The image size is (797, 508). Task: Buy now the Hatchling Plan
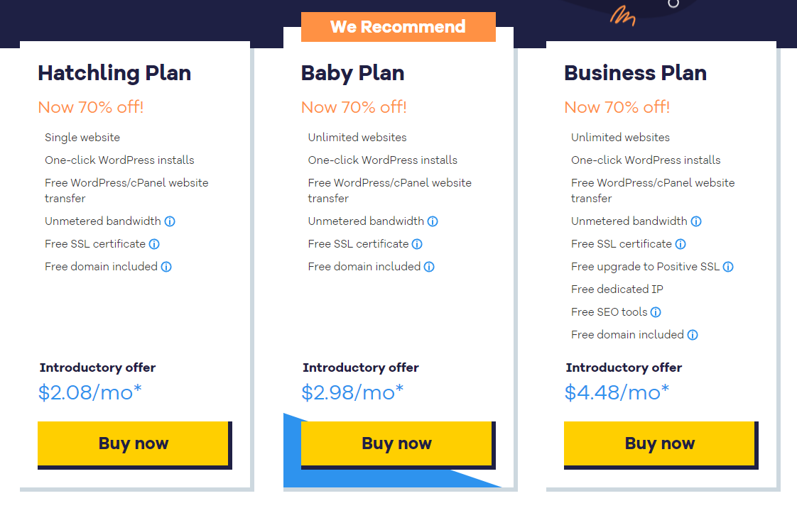[133, 443]
